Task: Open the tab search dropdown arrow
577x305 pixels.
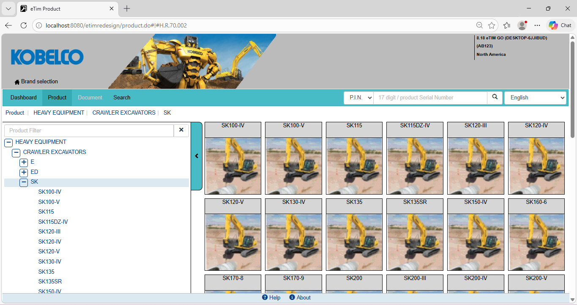Action: click(x=8, y=8)
